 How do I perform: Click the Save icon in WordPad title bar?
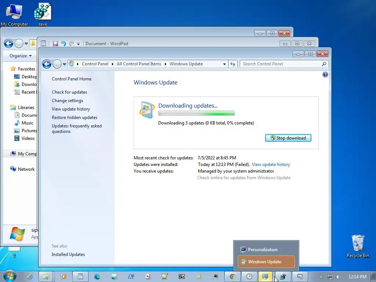click(55, 44)
